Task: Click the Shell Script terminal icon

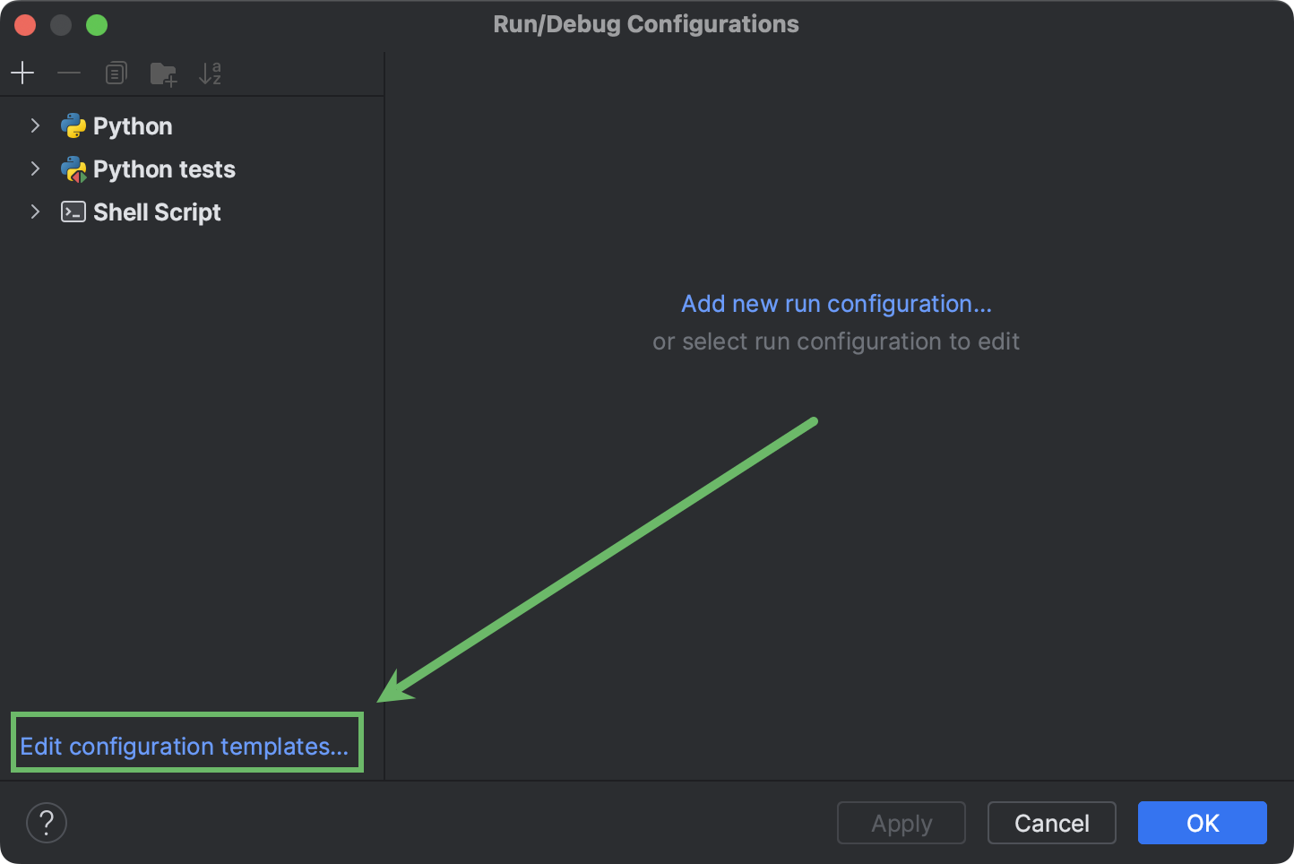Action: pyautogui.click(x=73, y=212)
